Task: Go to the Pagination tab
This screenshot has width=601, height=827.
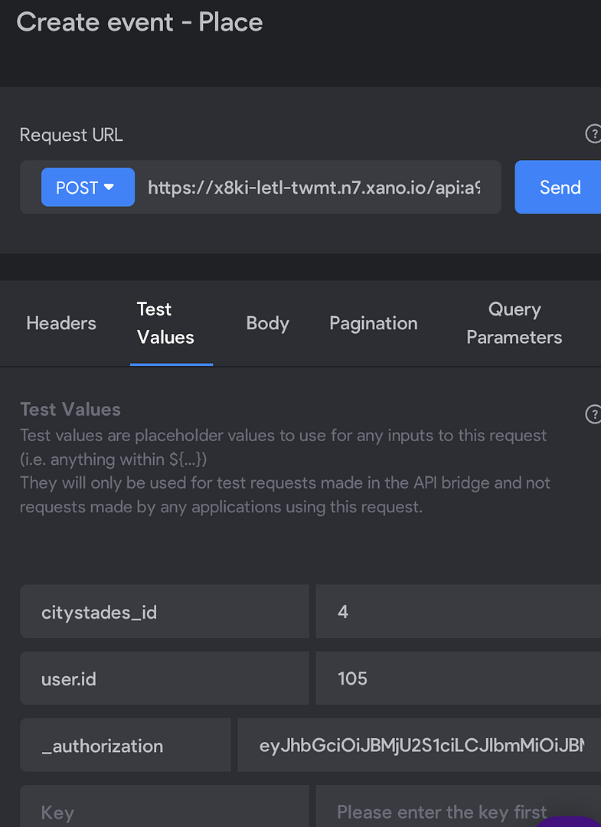Action: 374,323
